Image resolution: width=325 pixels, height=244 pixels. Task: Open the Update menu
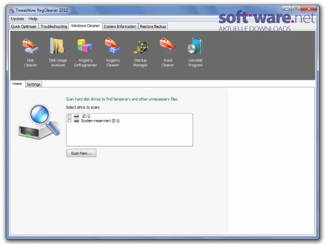point(18,19)
